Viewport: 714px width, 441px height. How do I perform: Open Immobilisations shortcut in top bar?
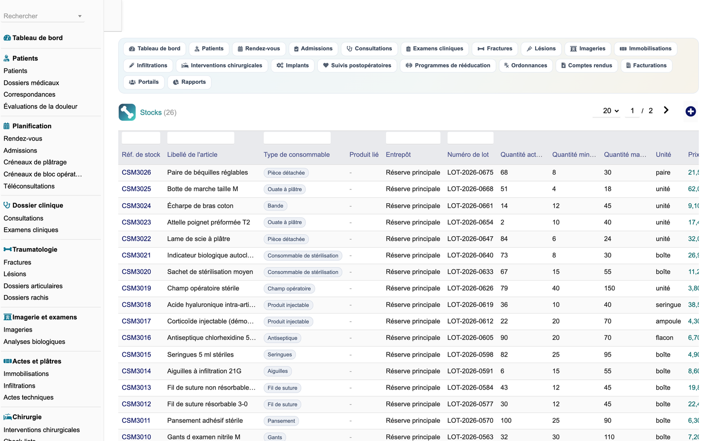(645, 49)
